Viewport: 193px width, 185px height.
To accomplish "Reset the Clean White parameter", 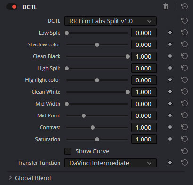I will pyautogui.click(x=185, y=92).
